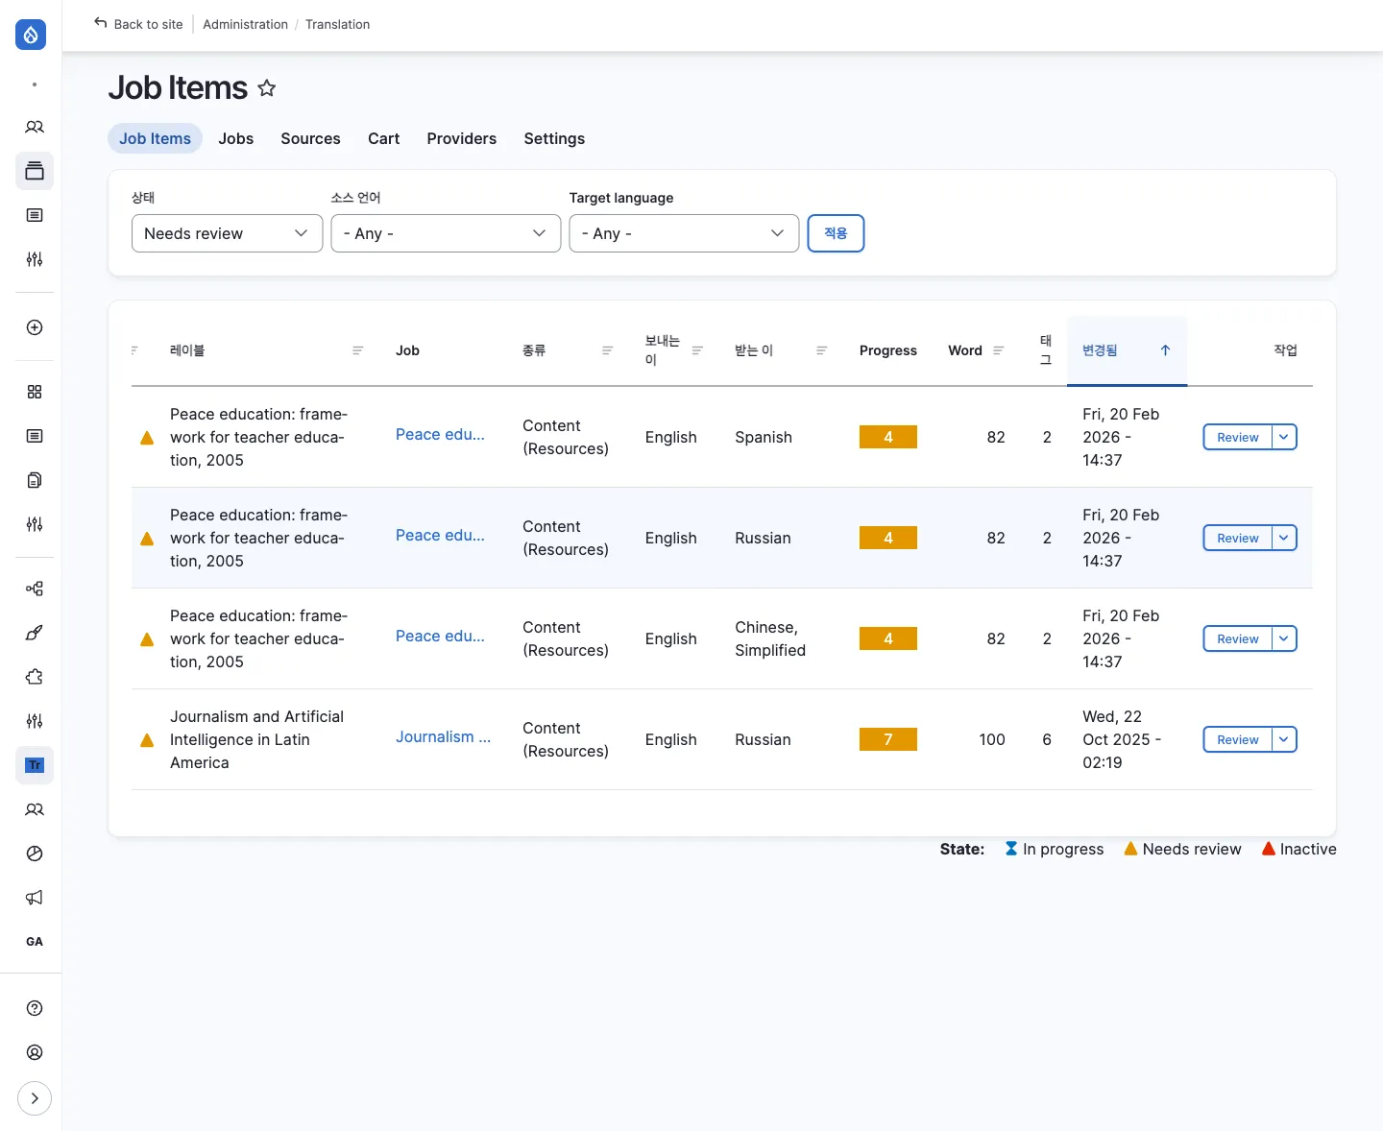Switch to the Providers tab
The height and width of the screenshot is (1131, 1383).
pyautogui.click(x=461, y=138)
